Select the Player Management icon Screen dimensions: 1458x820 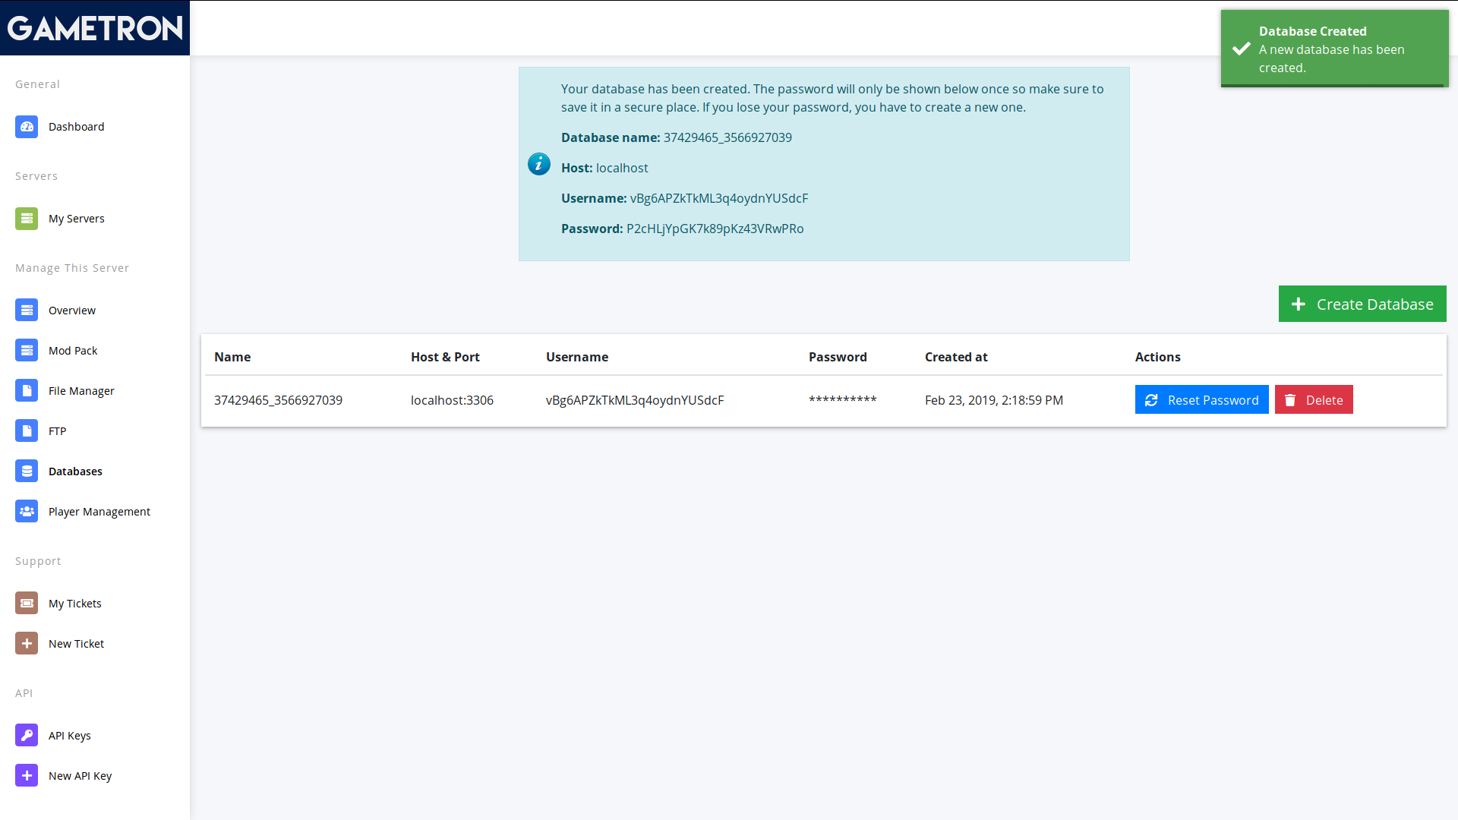point(27,511)
